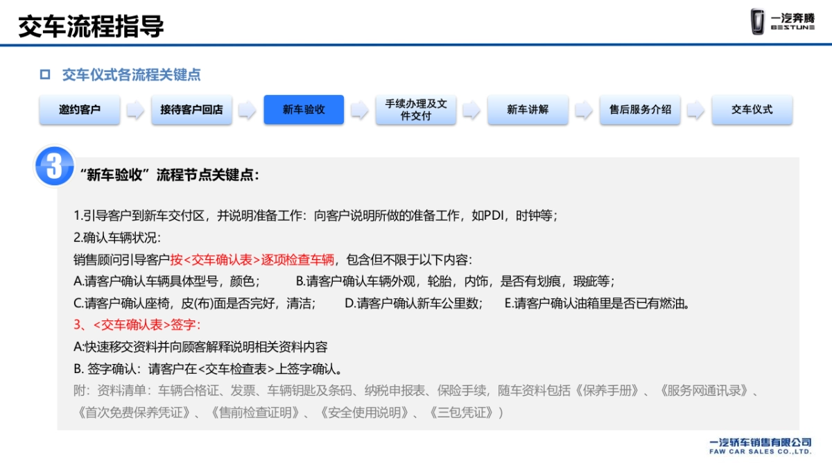Click the 交车仪式 step label

point(752,110)
